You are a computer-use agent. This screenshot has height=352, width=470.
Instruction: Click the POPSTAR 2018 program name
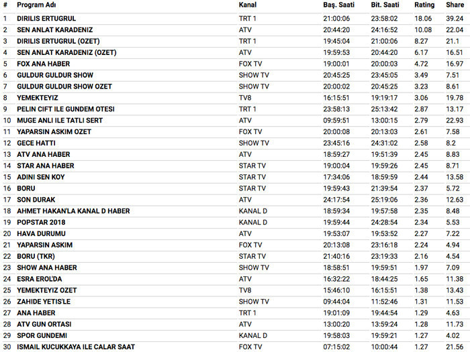[42, 222]
